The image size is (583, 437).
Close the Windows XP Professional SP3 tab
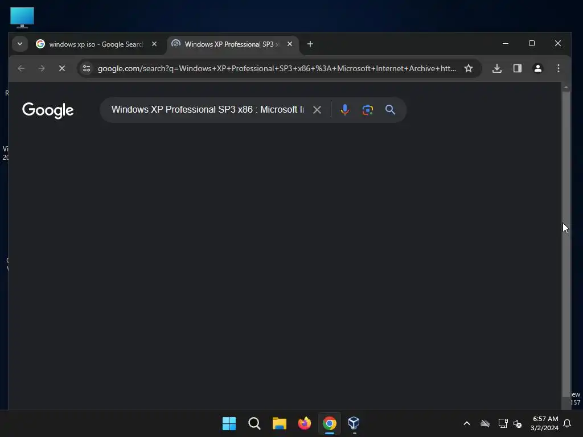pos(290,44)
